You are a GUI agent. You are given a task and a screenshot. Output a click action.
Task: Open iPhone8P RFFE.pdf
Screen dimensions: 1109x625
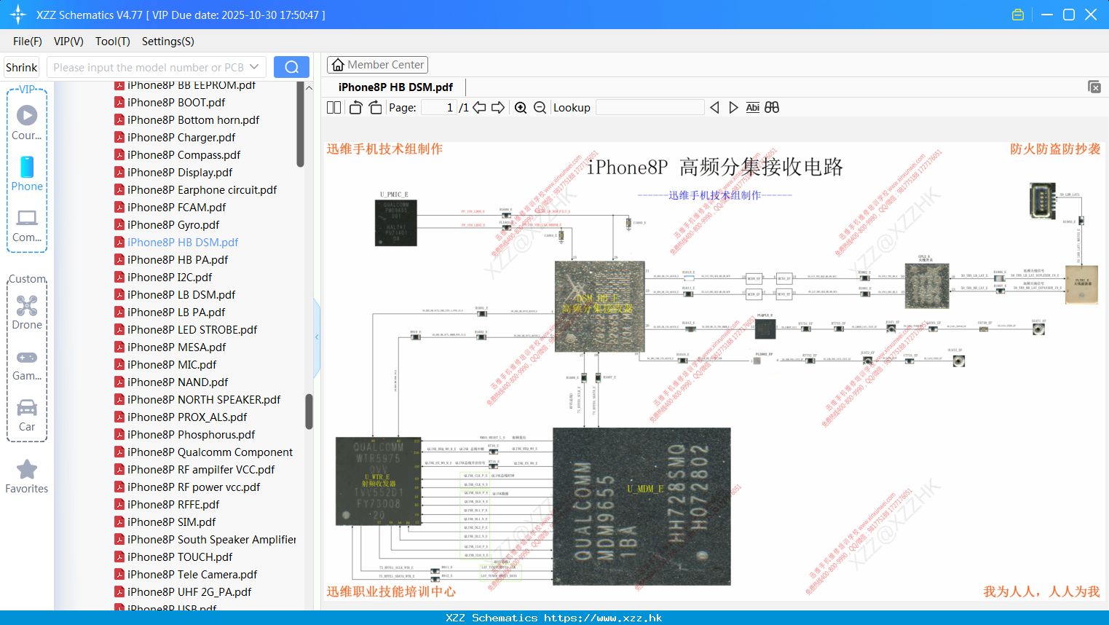[x=173, y=505]
